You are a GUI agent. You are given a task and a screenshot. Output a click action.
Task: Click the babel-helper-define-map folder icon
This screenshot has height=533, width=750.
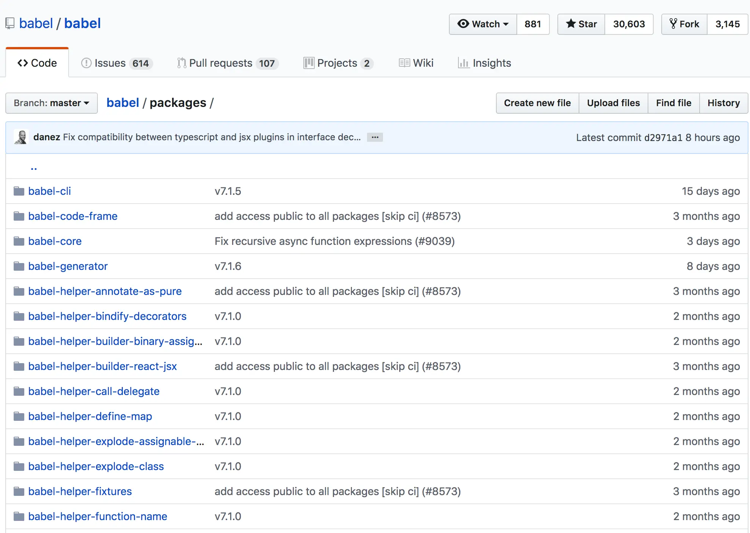[19, 416]
